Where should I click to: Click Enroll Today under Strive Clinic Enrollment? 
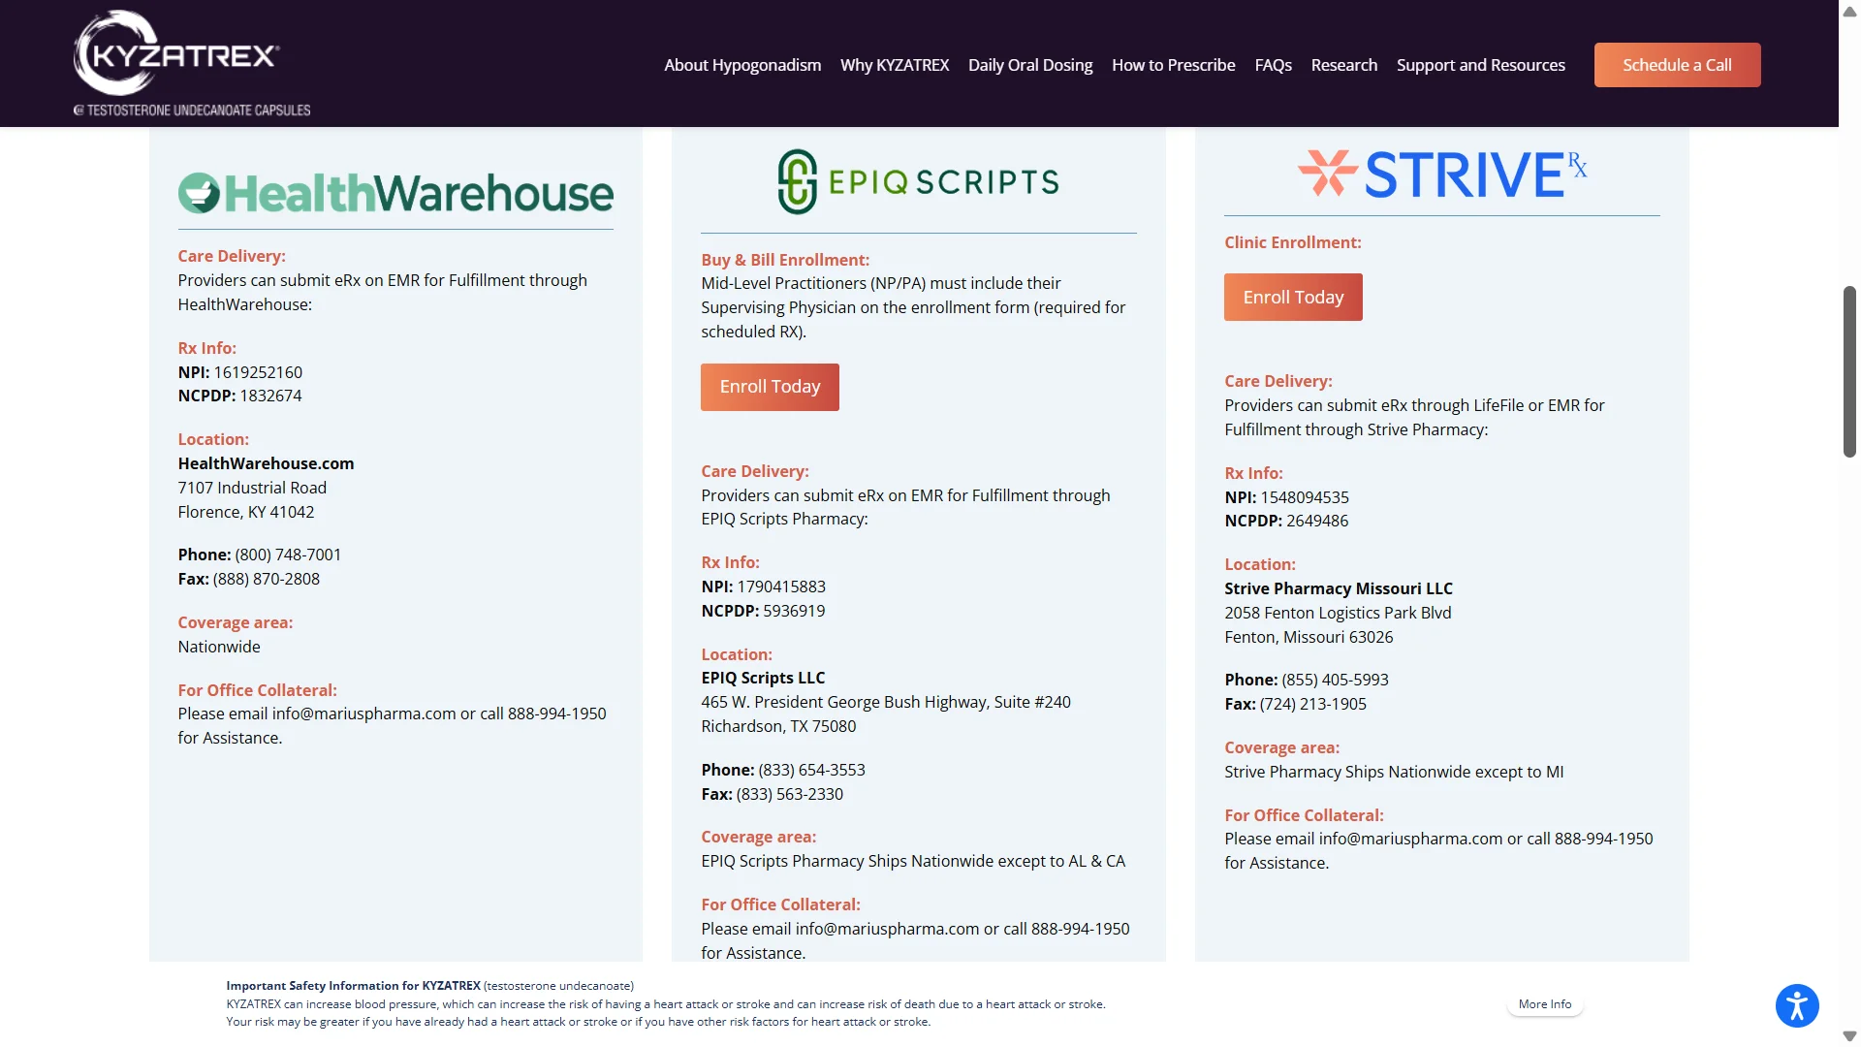coord(1293,297)
